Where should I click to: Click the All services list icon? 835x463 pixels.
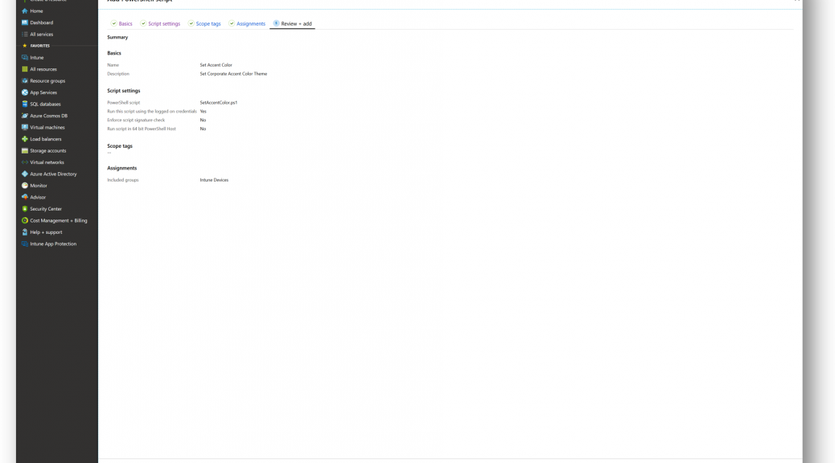pyautogui.click(x=24, y=34)
